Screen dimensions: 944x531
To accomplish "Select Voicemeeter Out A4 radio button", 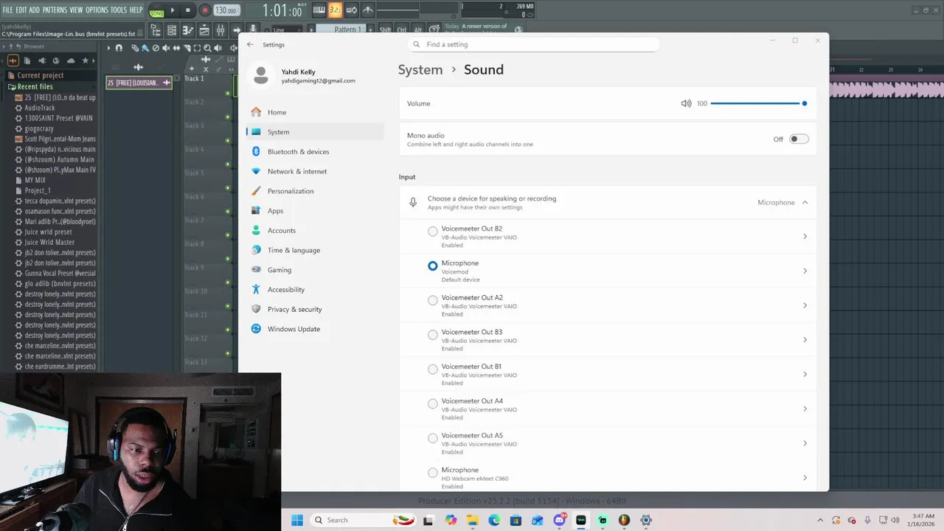I will (x=433, y=403).
